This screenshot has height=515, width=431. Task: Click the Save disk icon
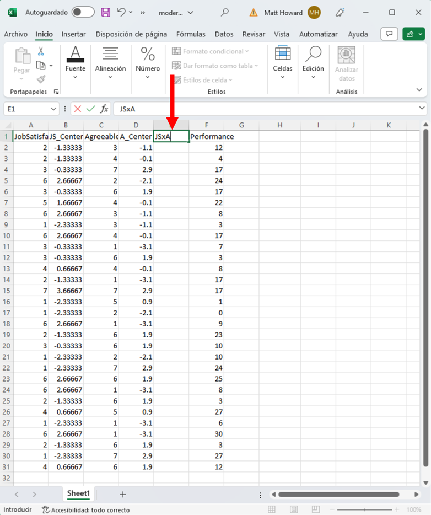coord(106,12)
